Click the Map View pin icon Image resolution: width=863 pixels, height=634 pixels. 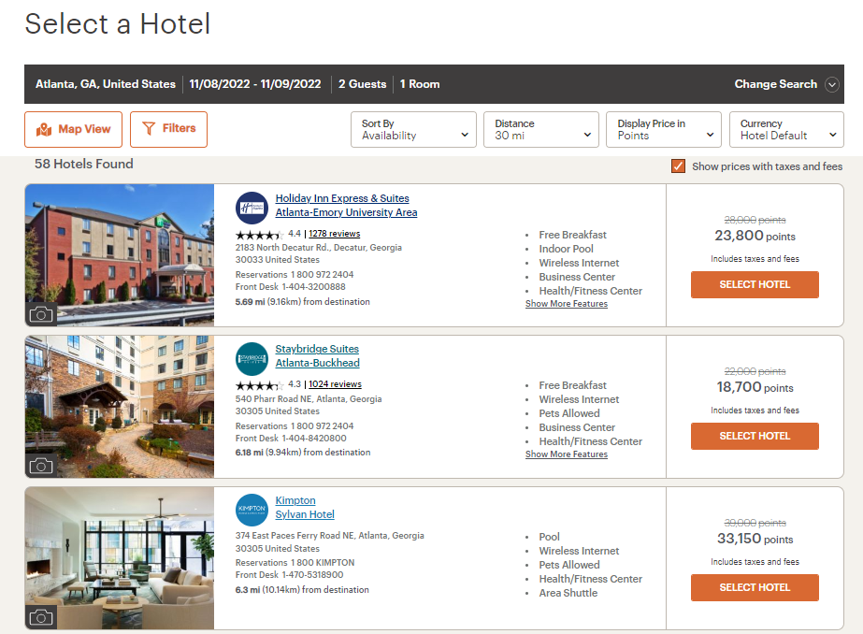click(44, 129)
